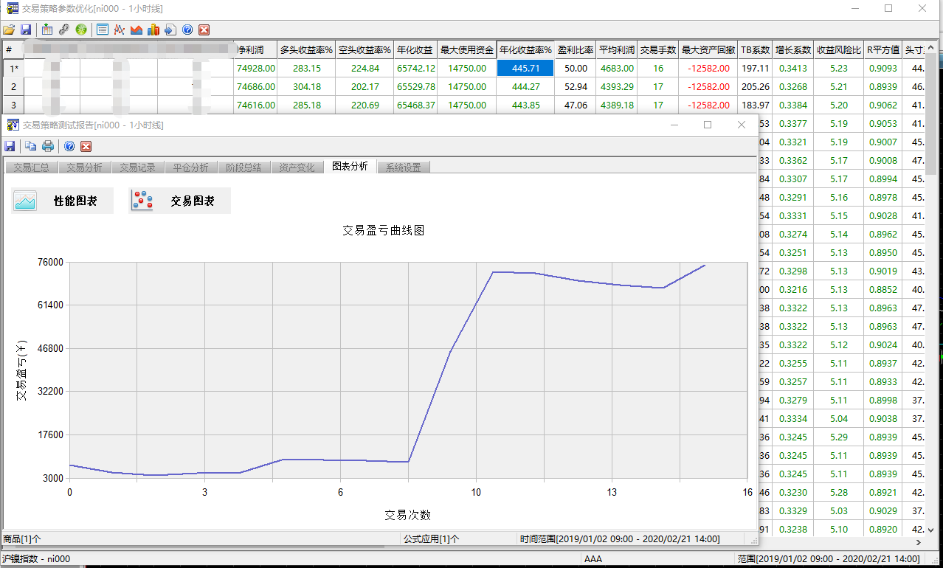Open help in the test report window toolbar
The image size is (943, 568).
click(69, 146)
